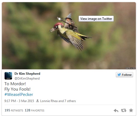138x116 pixels.
Task: Show the 128 Favorites list
Action: click(35, 110)
